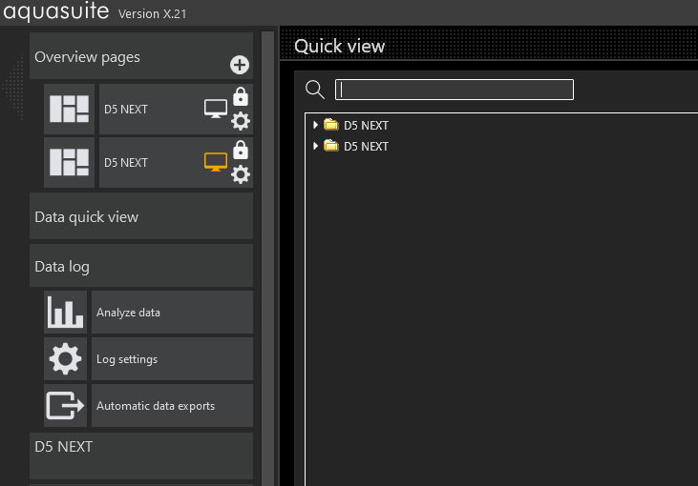Open gear settings for first D5 NEXT page

coord(241,121)
